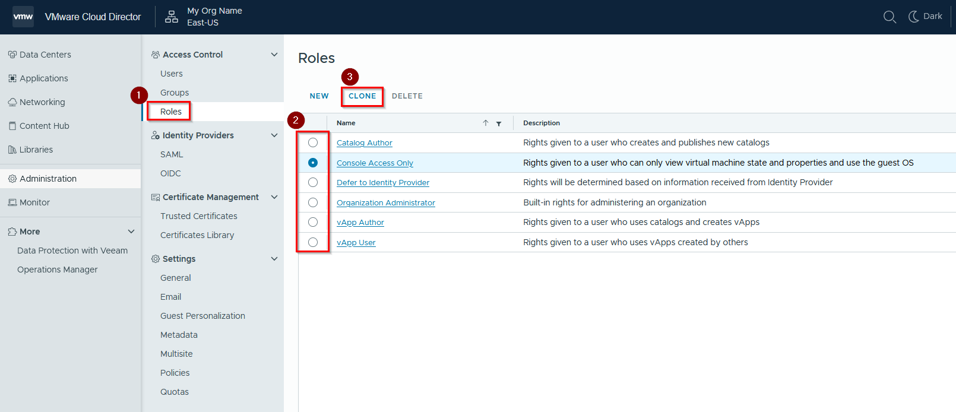
Task: Click the Administration gear icon
Action: [12, 179]
